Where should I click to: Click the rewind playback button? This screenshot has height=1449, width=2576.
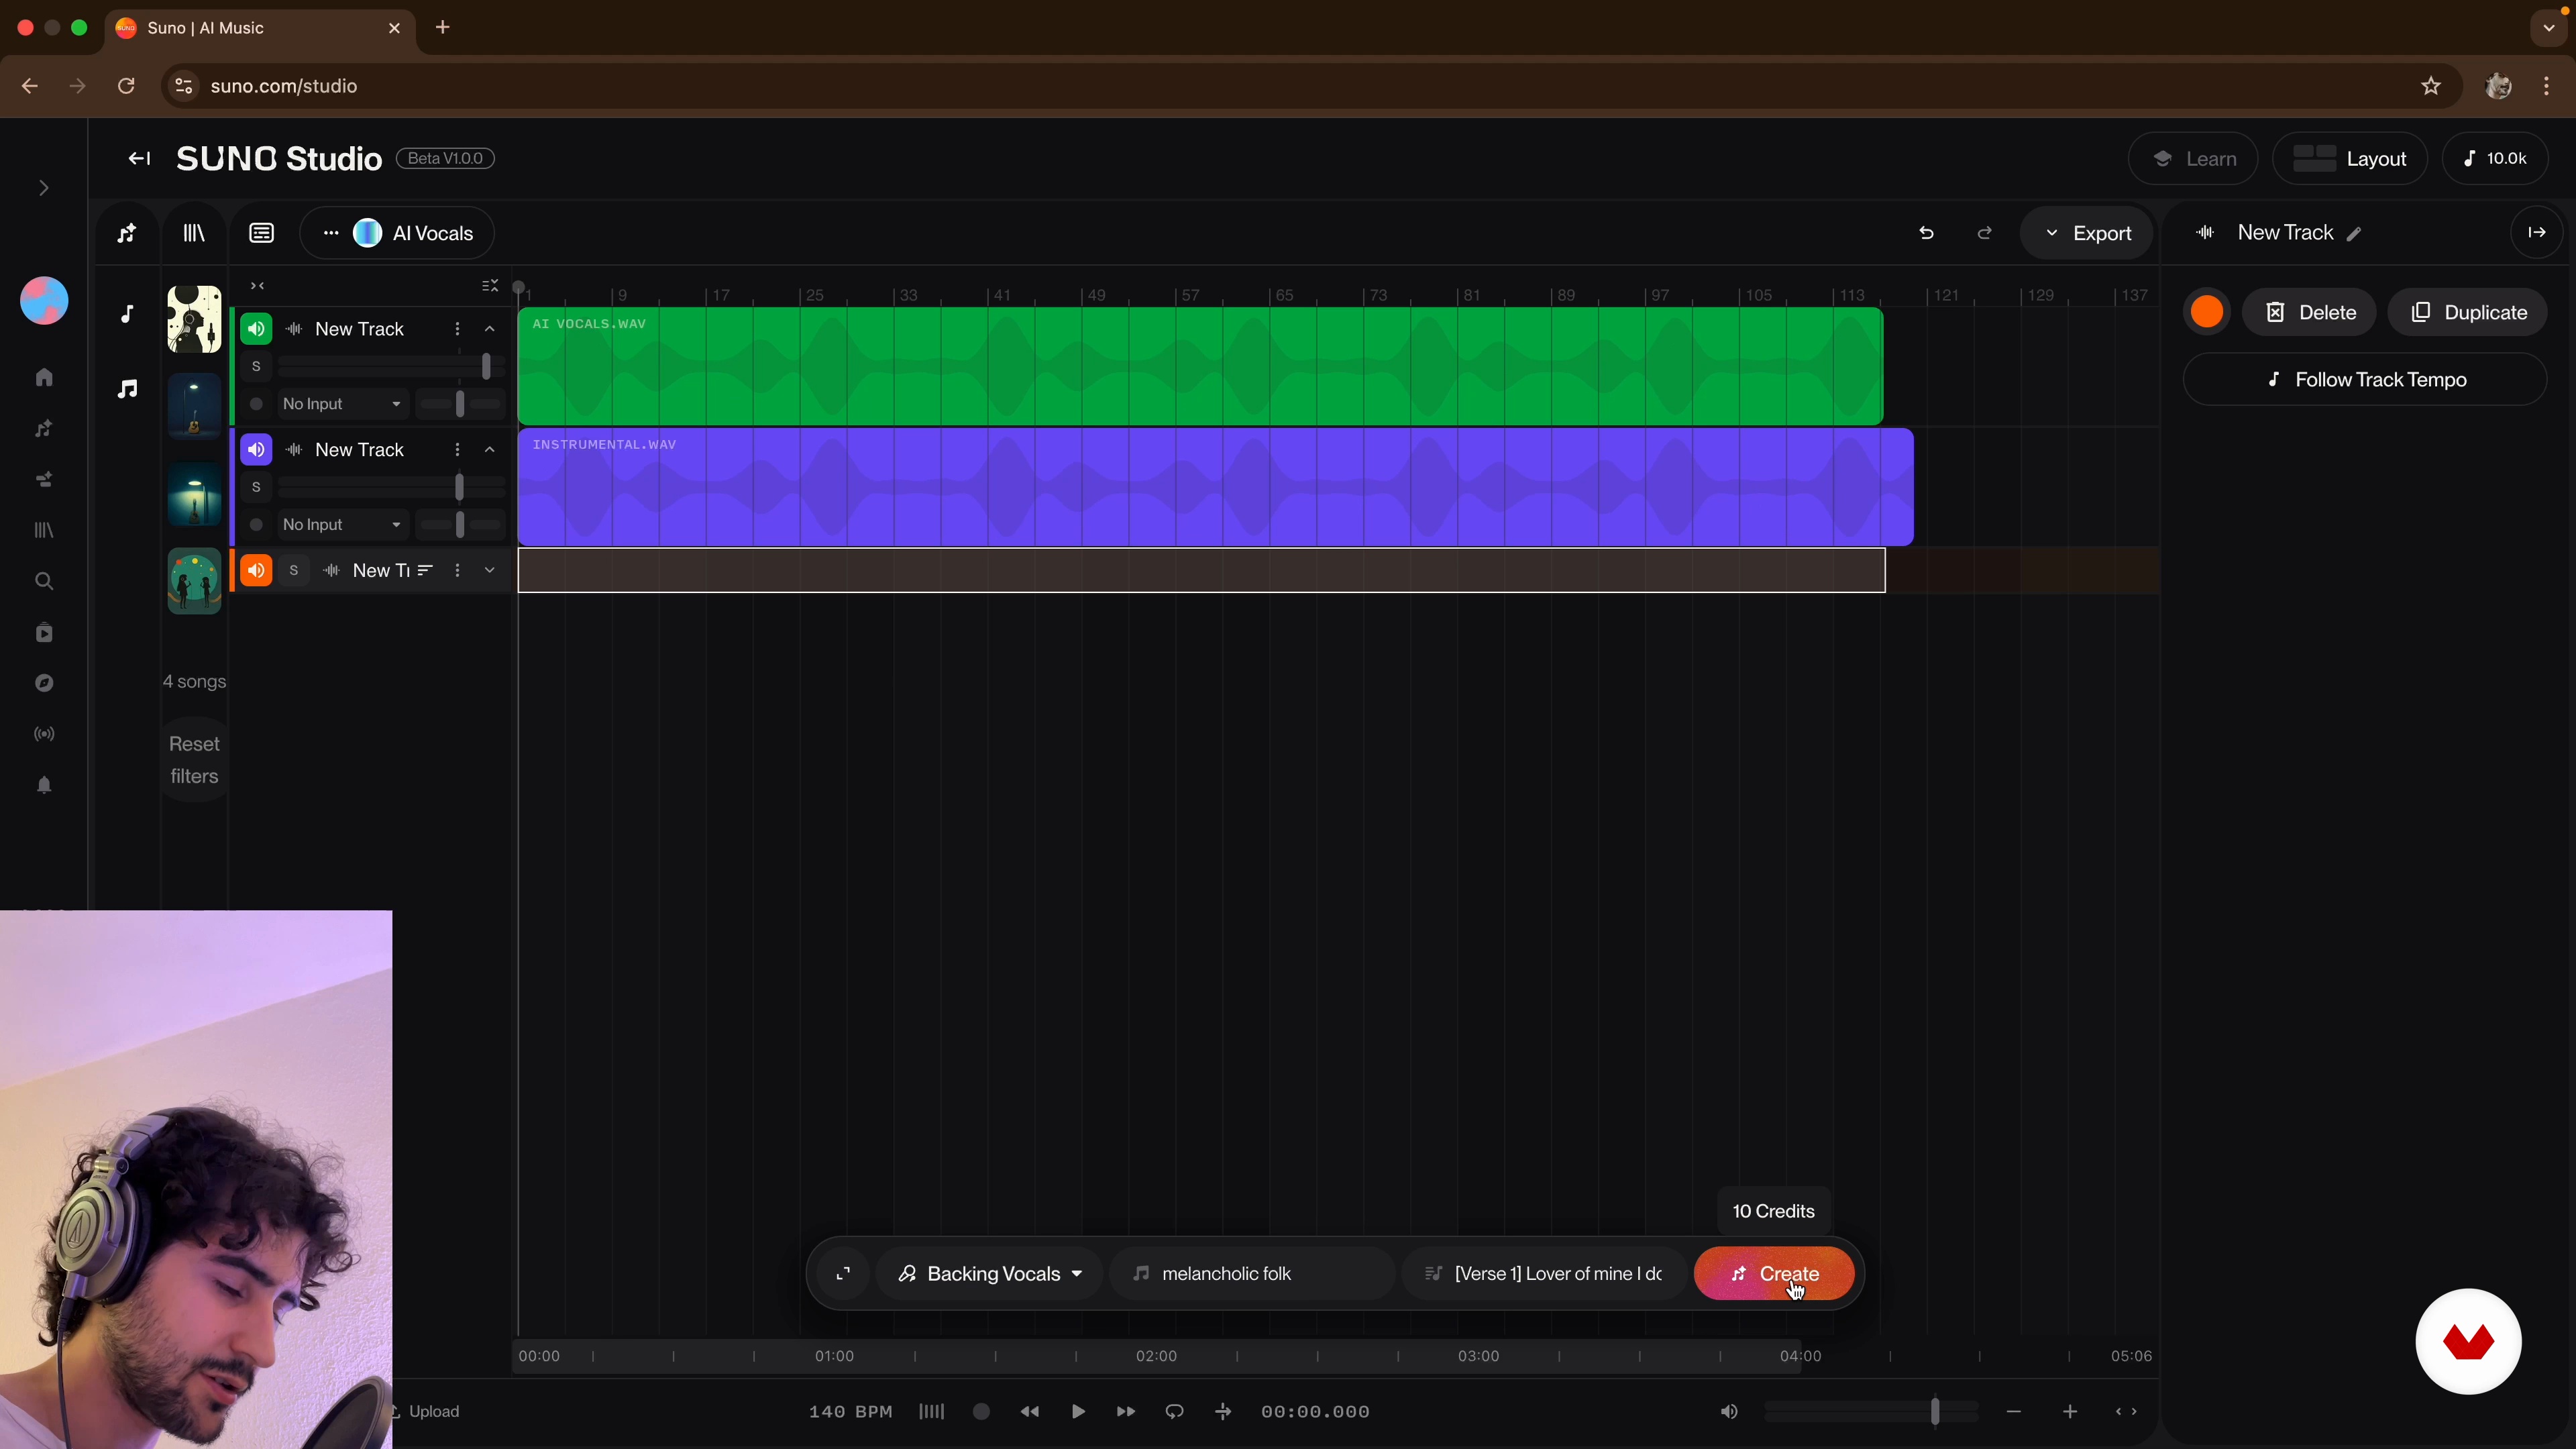[x=1029, y=1412]
